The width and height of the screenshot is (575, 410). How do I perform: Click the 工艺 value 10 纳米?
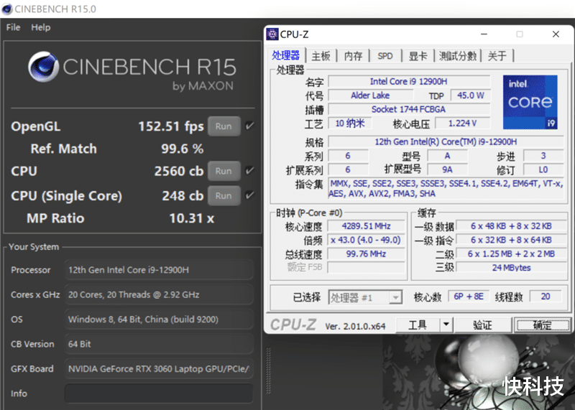(x=350, y=123)
